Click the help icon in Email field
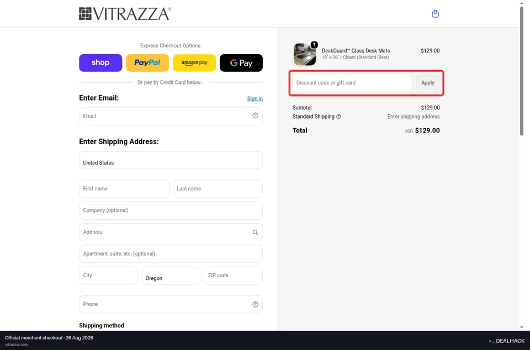Screen dimensions: 530x350 [x=255, y=115]
